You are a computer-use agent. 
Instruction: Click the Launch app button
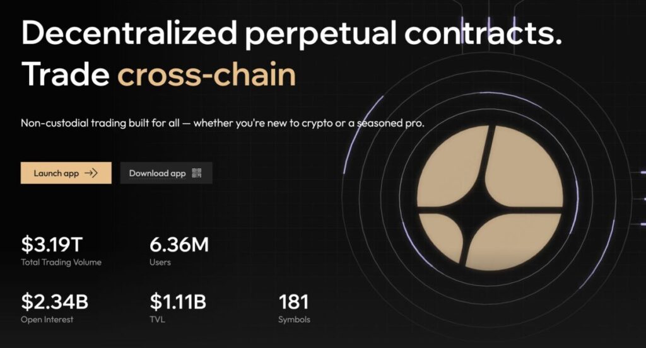(66, 173)
